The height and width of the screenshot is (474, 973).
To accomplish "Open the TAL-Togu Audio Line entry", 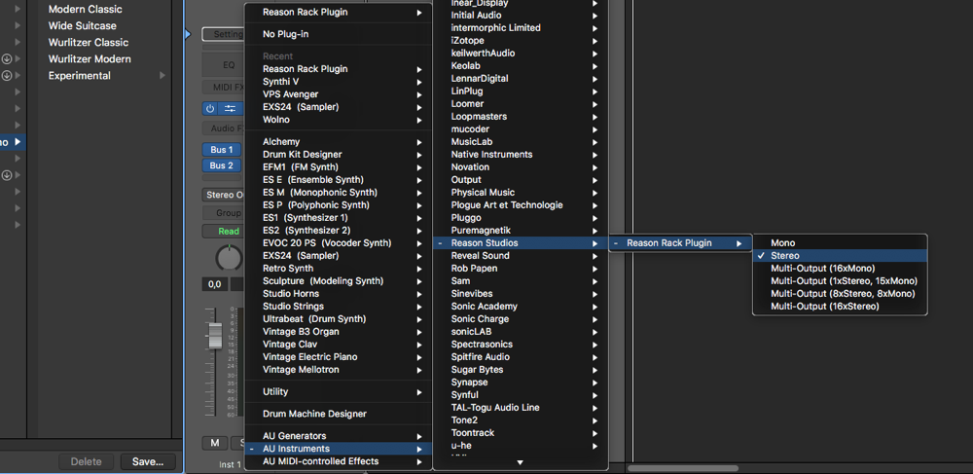I will click(520, 408).
